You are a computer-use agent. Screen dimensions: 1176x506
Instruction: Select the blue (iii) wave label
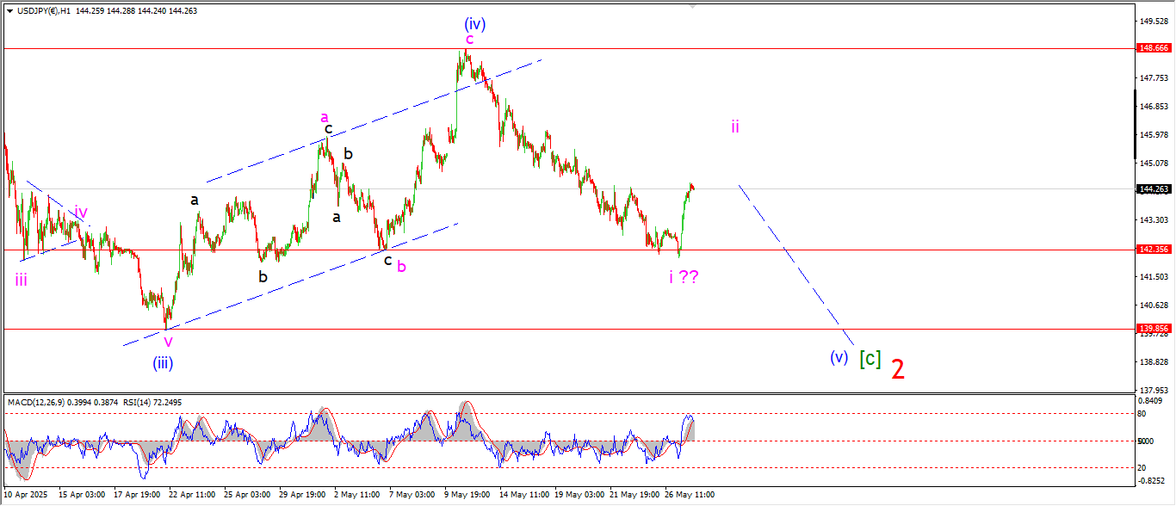(x=164, y=363)
